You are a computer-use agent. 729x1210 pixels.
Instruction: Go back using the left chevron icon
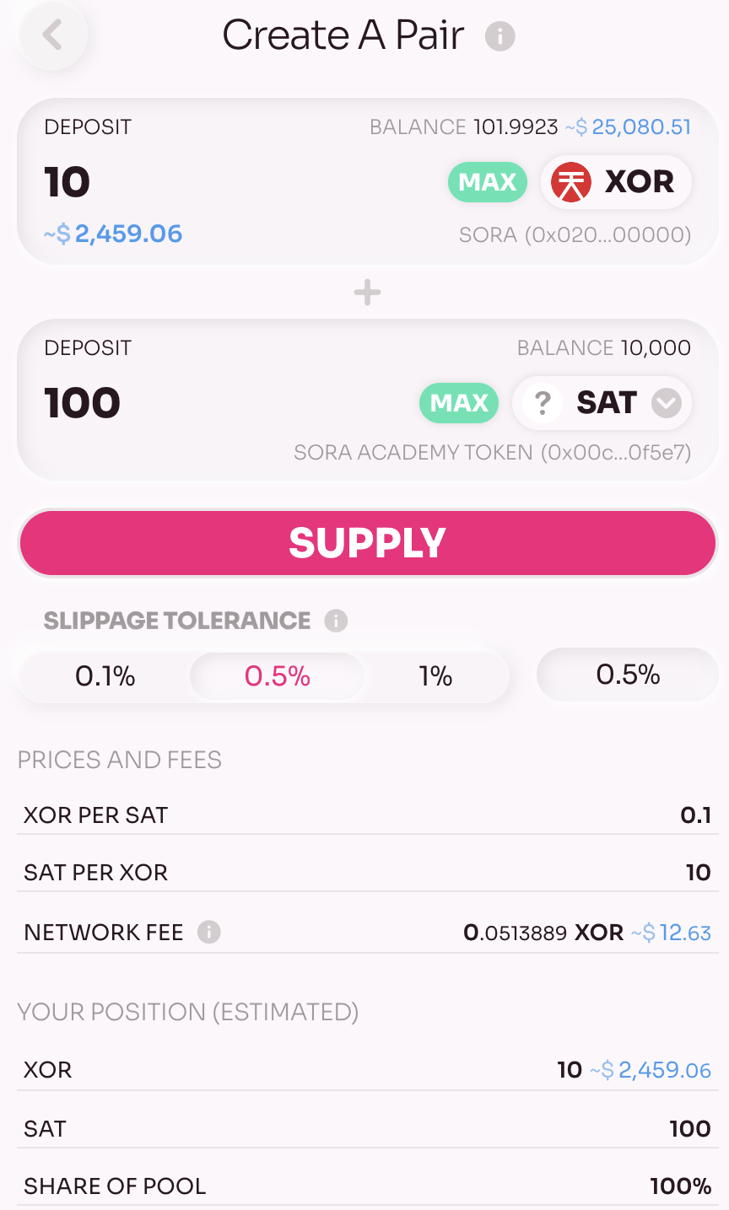(x=52, y=35)
